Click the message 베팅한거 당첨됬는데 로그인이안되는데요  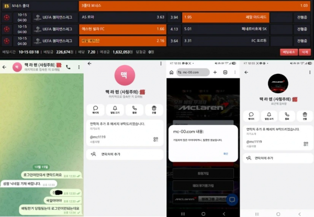(51, 210)
